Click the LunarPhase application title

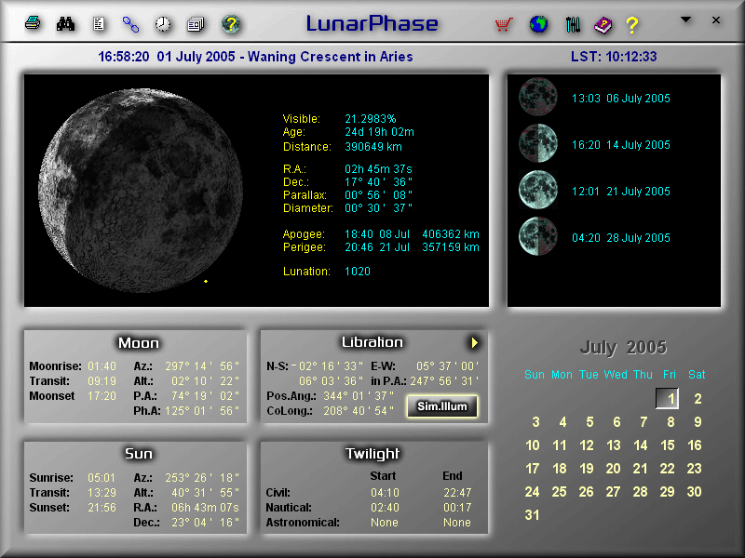[372, 23]
